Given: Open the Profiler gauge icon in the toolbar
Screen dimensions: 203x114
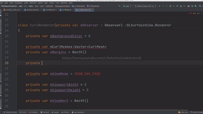Looking at the screenshot, I should click(177, 6).
